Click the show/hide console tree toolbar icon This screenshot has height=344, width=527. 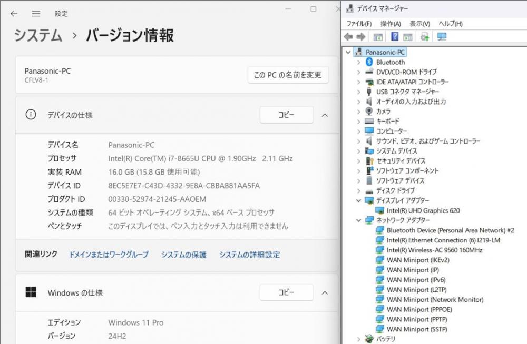point(378,37)
